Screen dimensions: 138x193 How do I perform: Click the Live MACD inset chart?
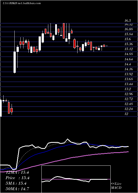point(76,179)
